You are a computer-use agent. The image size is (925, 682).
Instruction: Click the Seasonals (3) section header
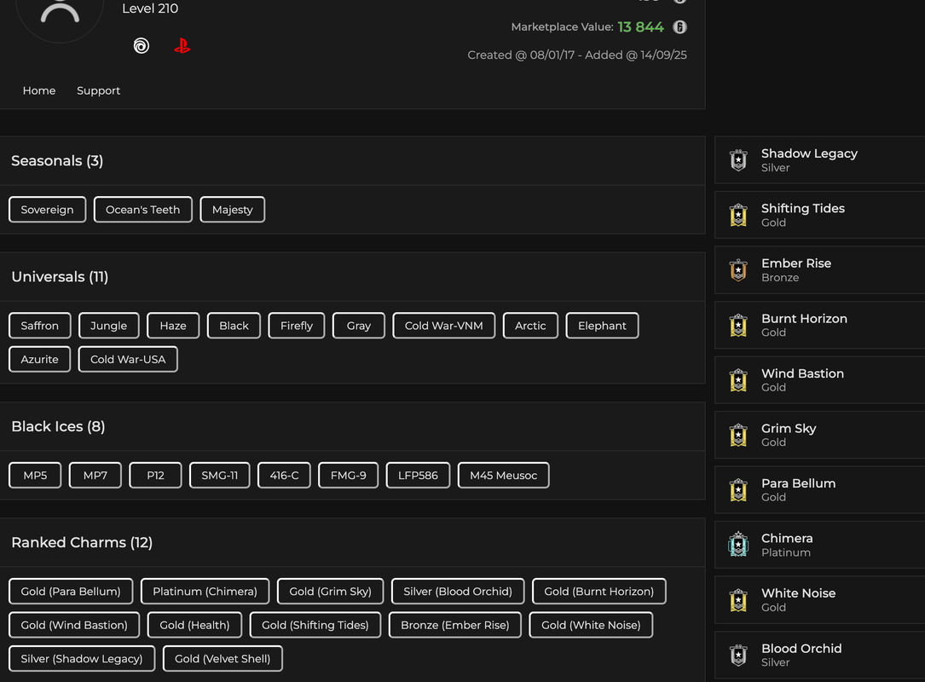[57, 160]
